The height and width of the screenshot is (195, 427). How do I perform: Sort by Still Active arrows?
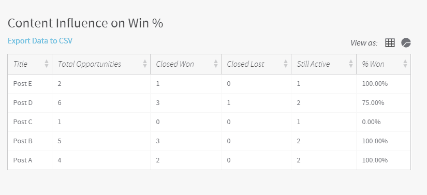click(x=351, y=64)
